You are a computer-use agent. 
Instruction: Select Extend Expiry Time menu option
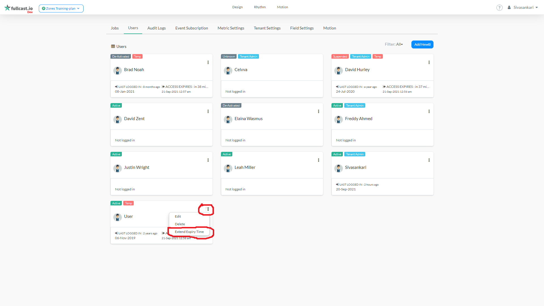point(189,232)
